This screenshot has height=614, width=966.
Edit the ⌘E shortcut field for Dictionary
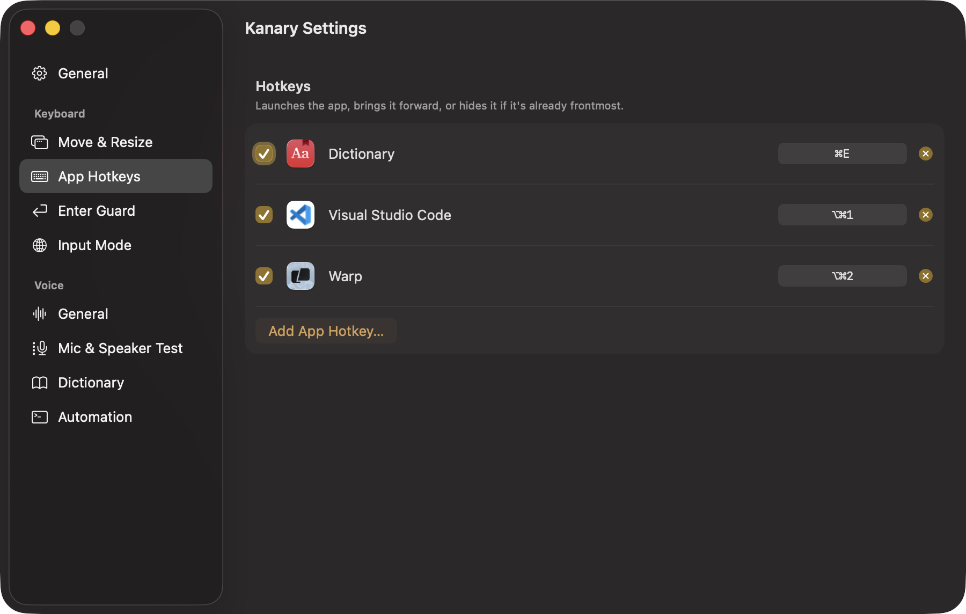[843, 153]
